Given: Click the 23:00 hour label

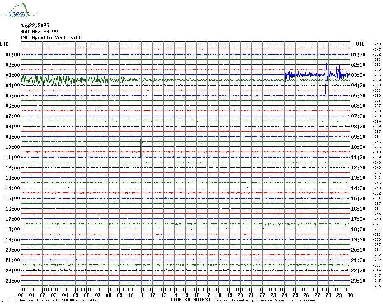Looking at the screenshot, I should (x=13, y=280).
